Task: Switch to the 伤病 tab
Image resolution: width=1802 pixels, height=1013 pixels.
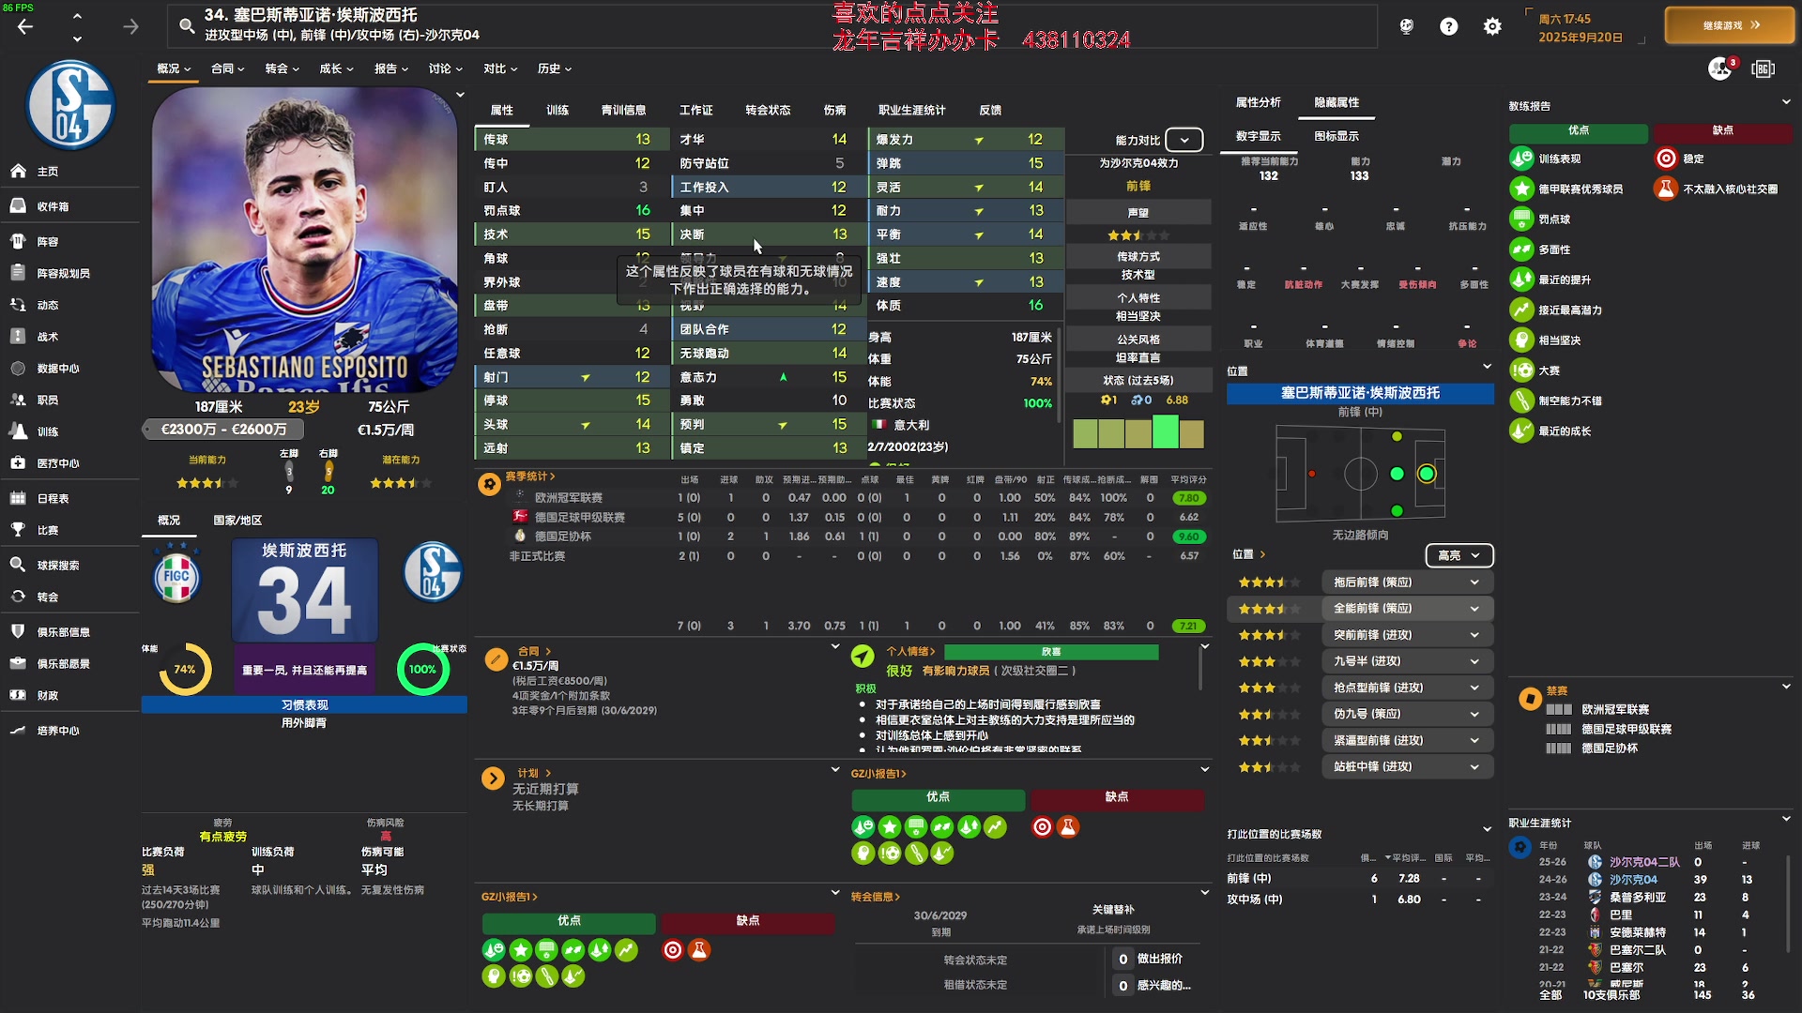Action: (834, 110)
